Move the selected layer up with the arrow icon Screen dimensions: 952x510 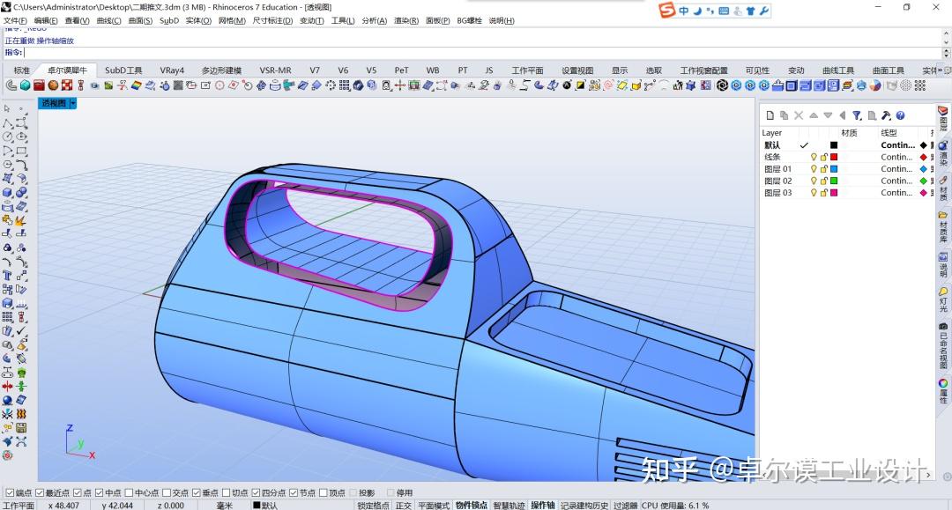[x=814, y=115]
